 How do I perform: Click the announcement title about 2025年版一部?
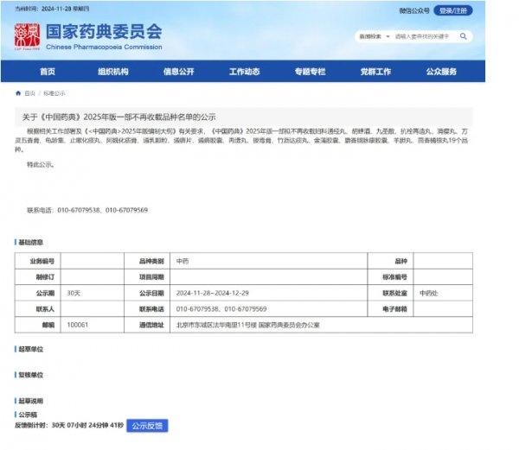tap(119, 116)
